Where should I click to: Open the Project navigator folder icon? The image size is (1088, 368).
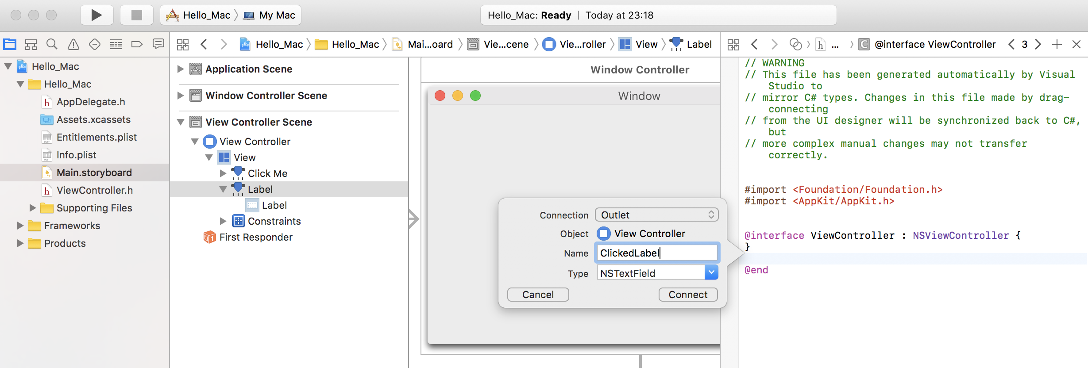coord(10,44)
